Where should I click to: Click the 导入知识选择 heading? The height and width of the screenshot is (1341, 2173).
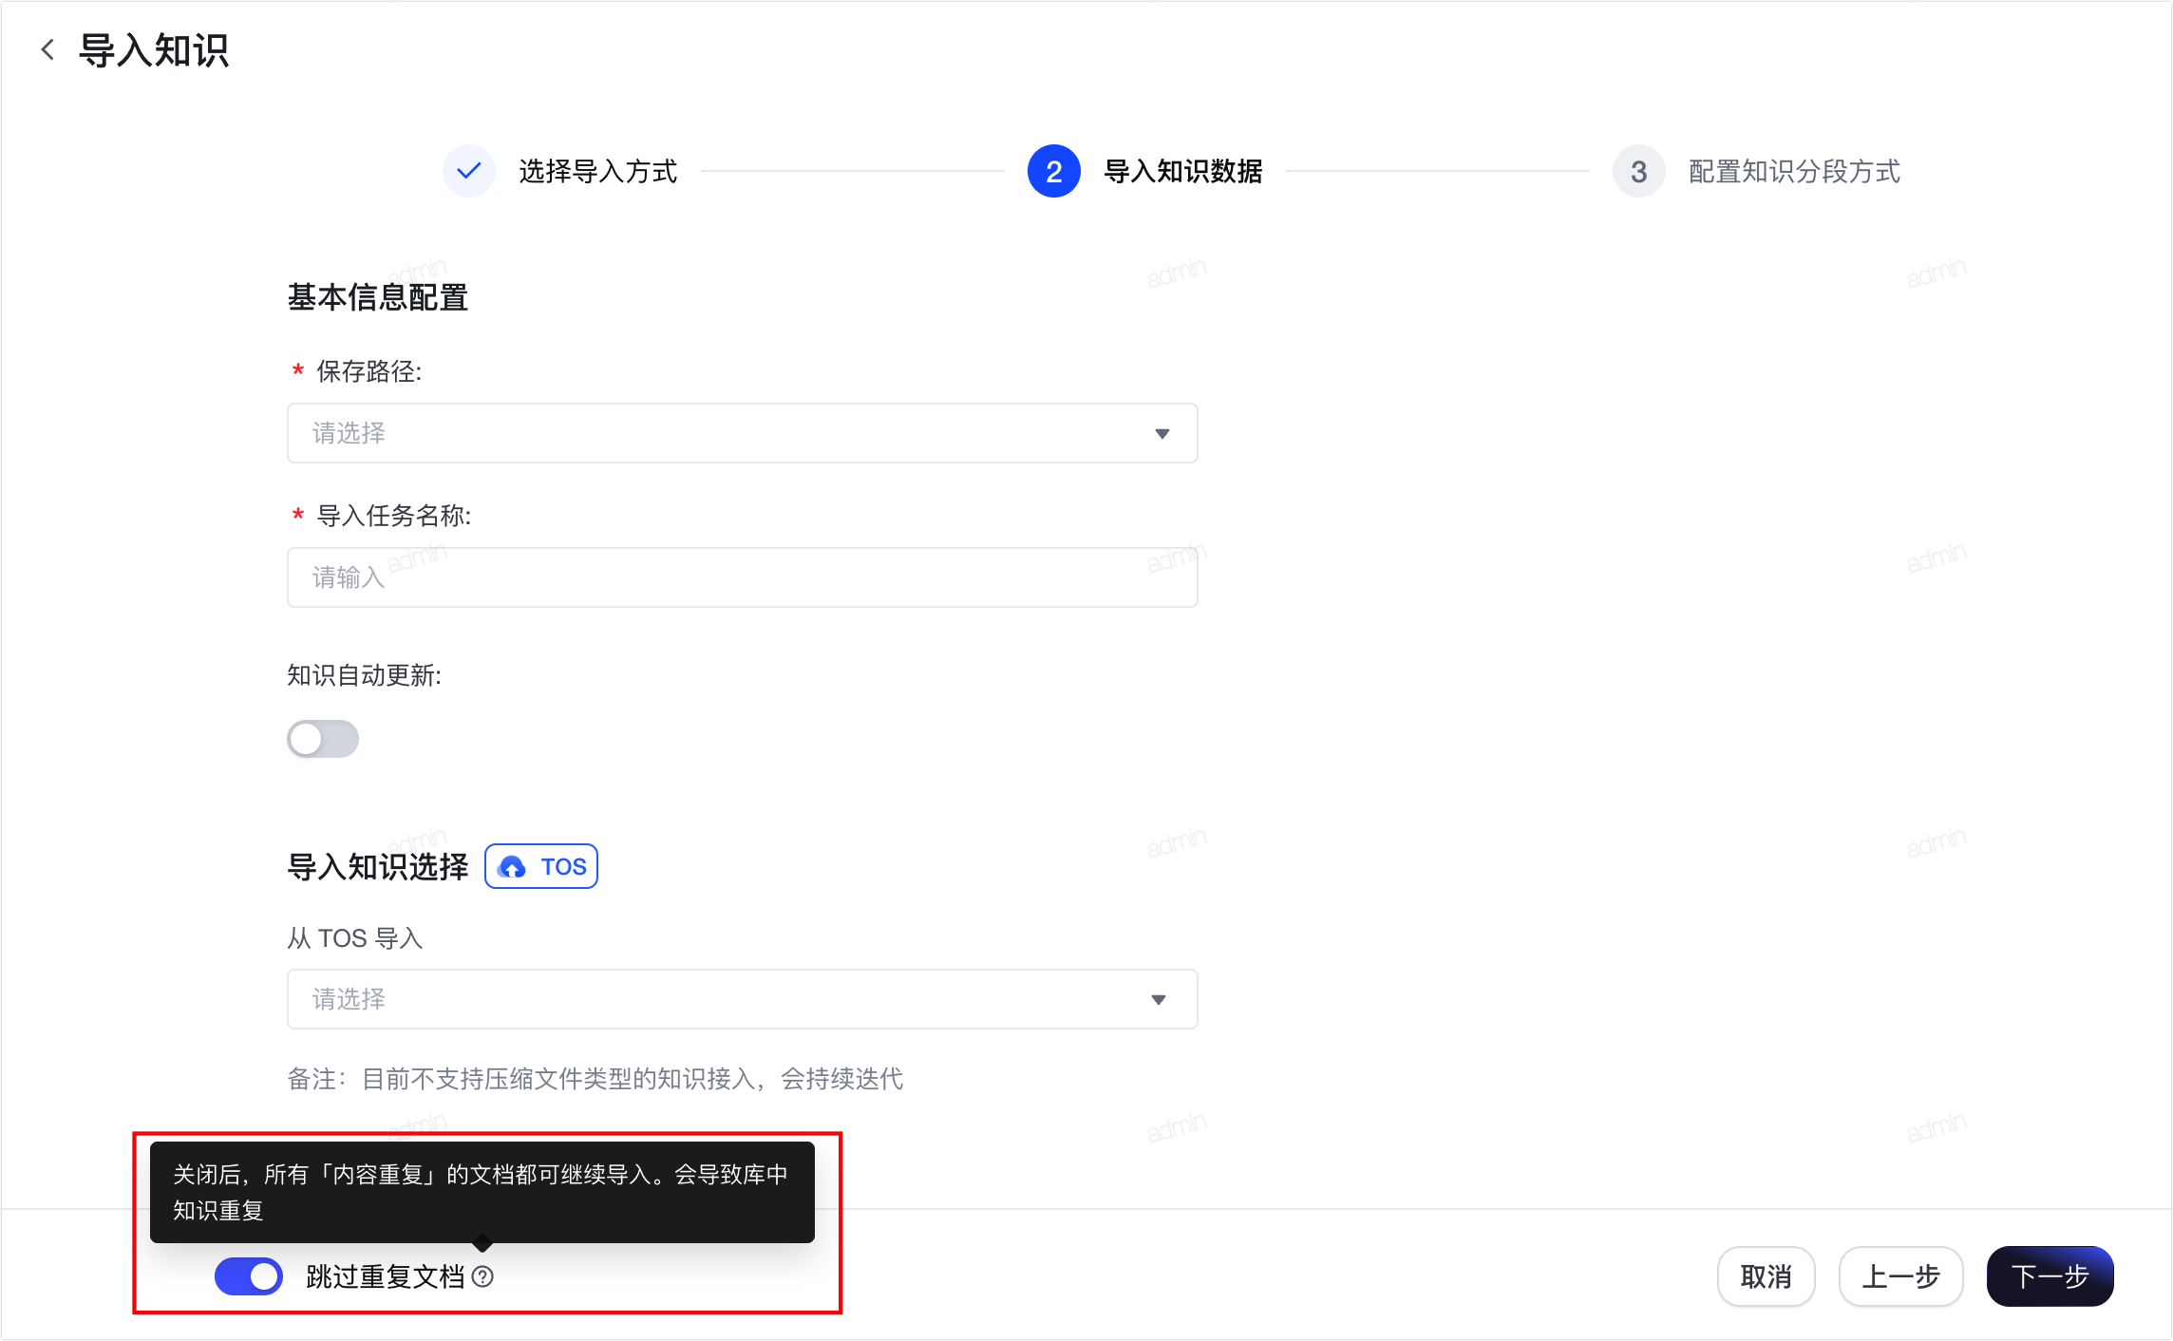tap(378, 866)
